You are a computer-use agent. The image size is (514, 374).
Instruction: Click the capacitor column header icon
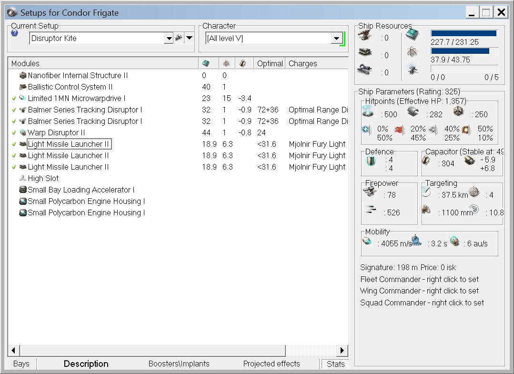click(x=242, y=63)
